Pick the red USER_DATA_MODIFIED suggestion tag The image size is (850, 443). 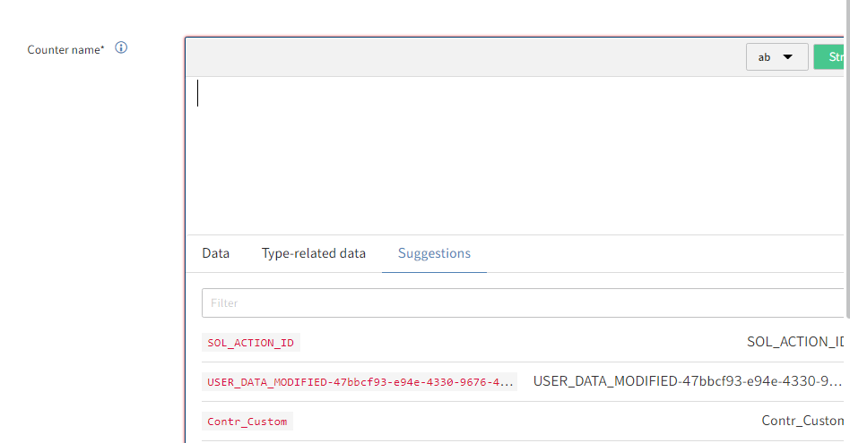360,382
